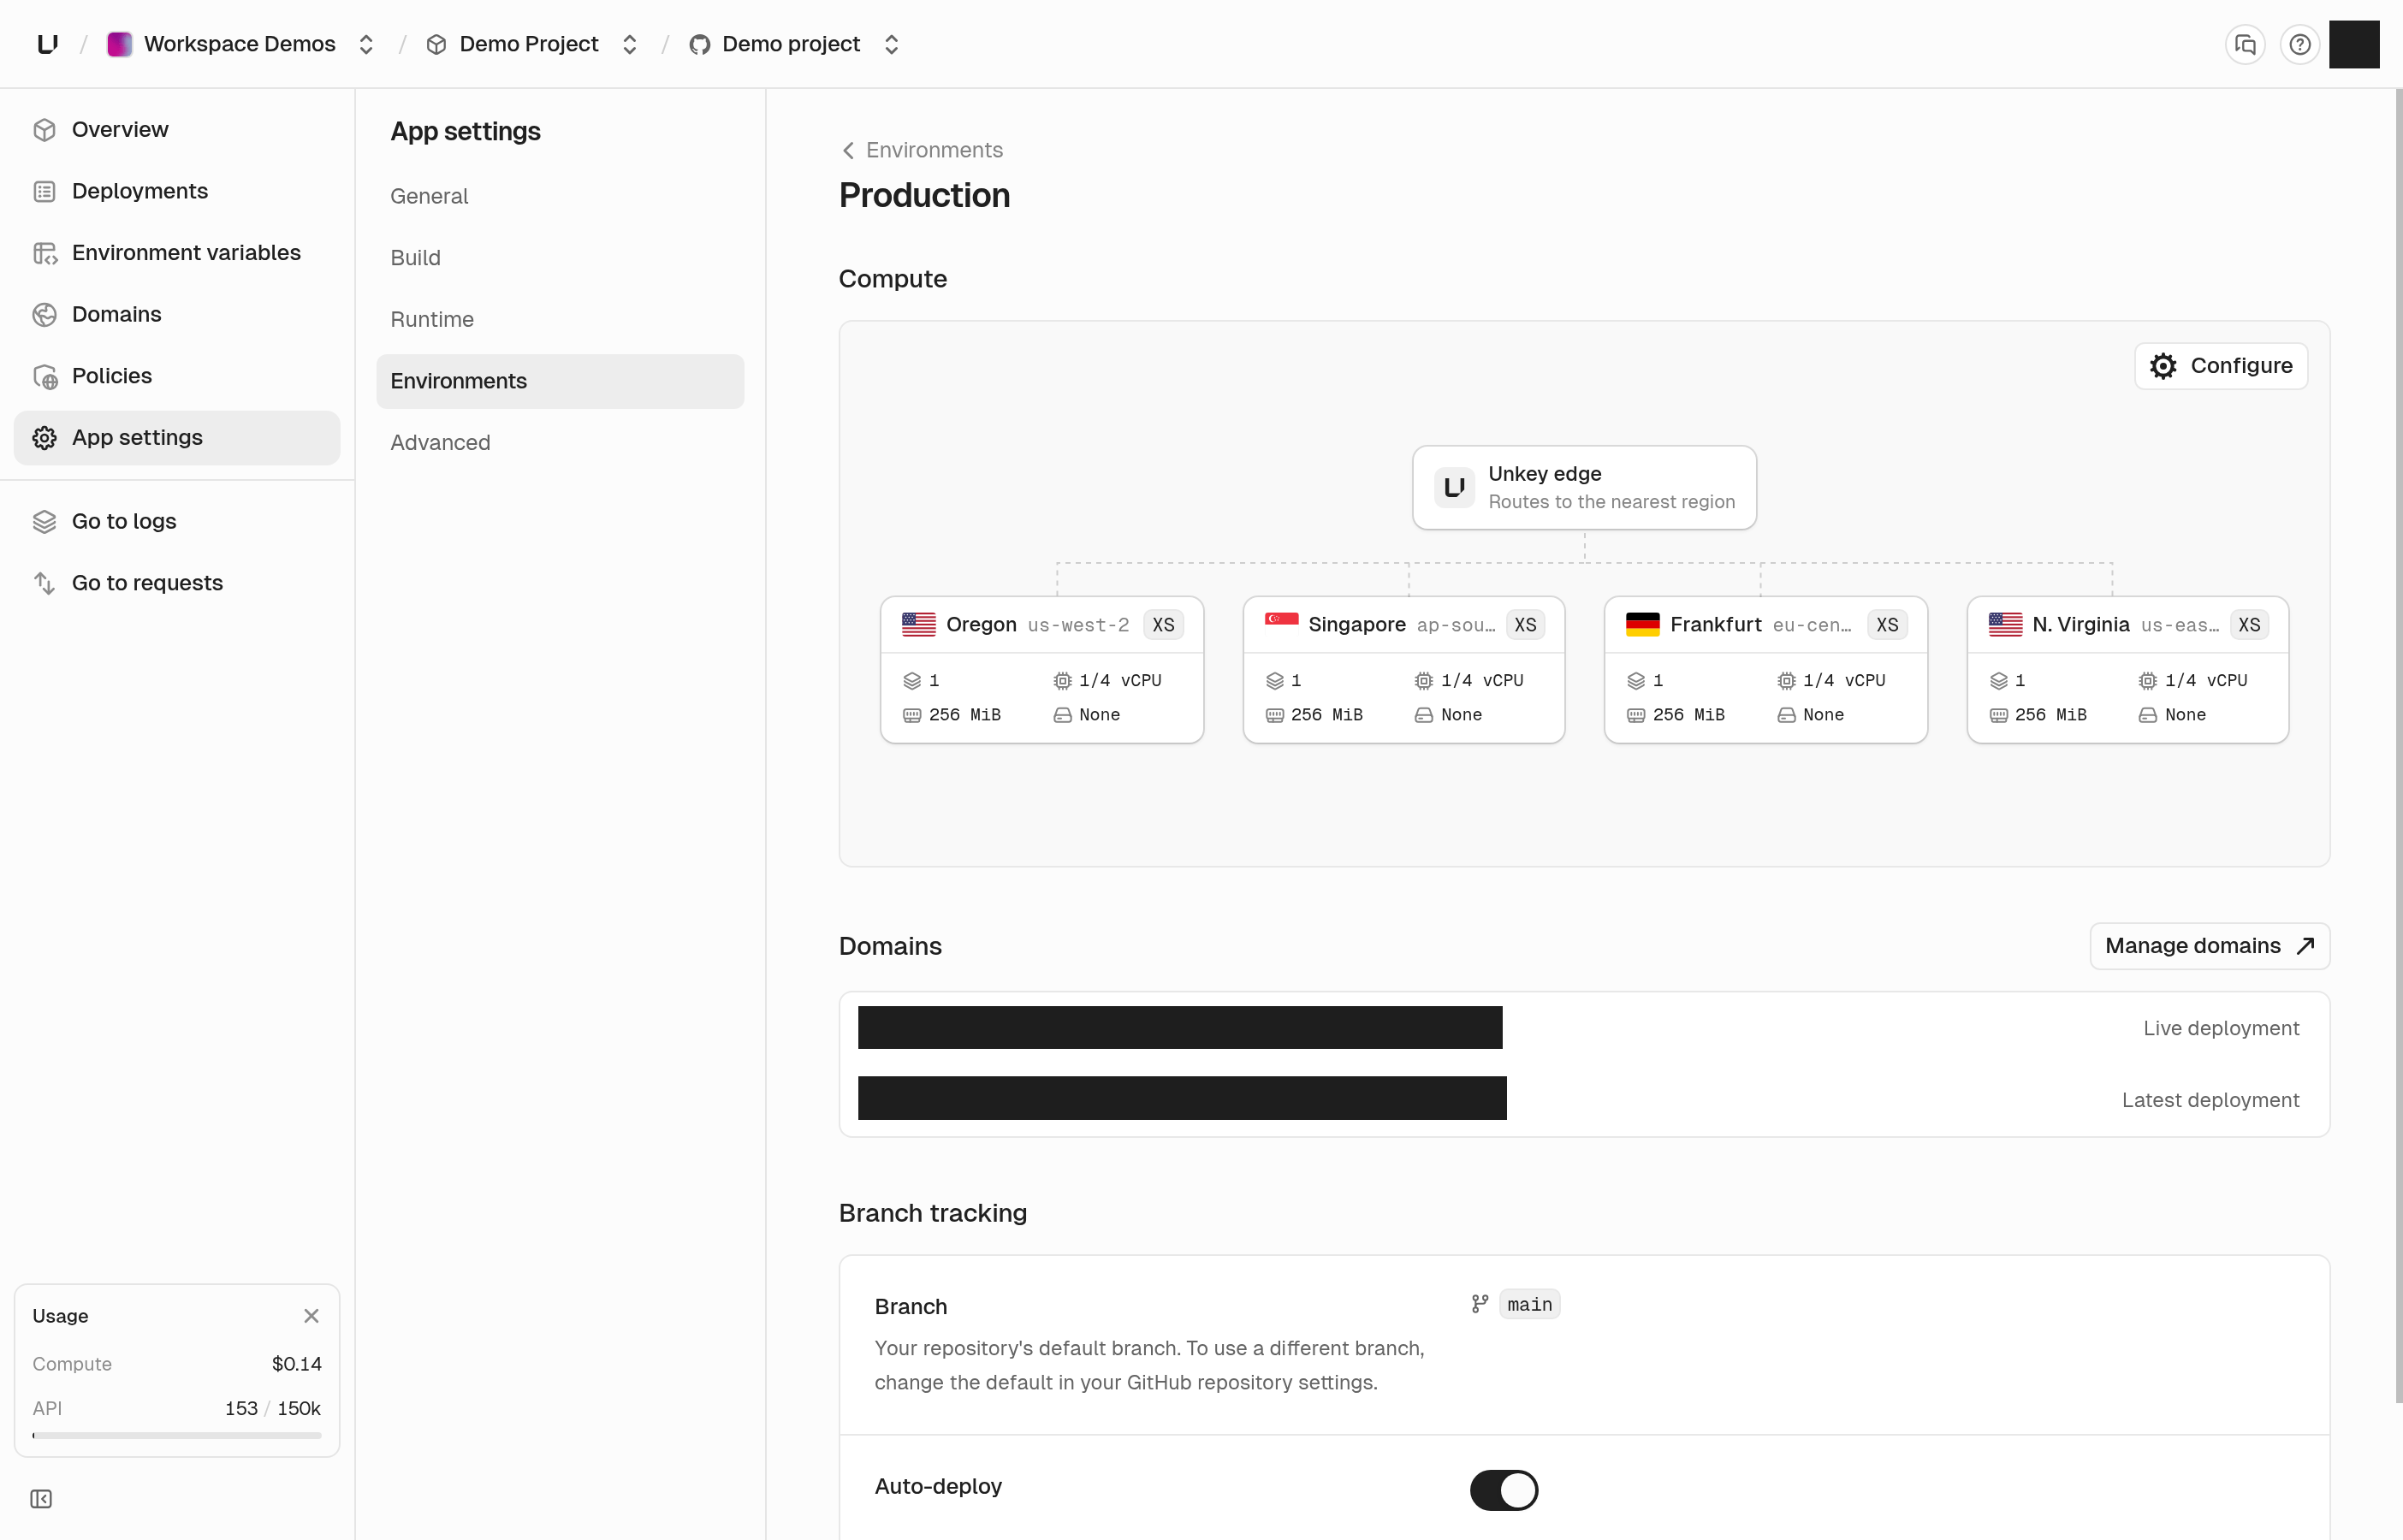Viewport: 2403px width, 1540px height.
Task: Click the Deployments list icon
Action: click(44, 191)
